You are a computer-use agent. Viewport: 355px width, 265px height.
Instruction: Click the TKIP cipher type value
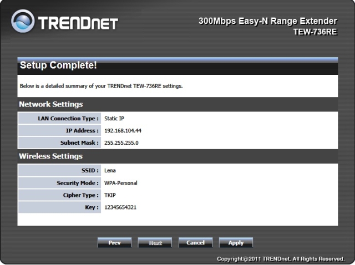point(110,195)
